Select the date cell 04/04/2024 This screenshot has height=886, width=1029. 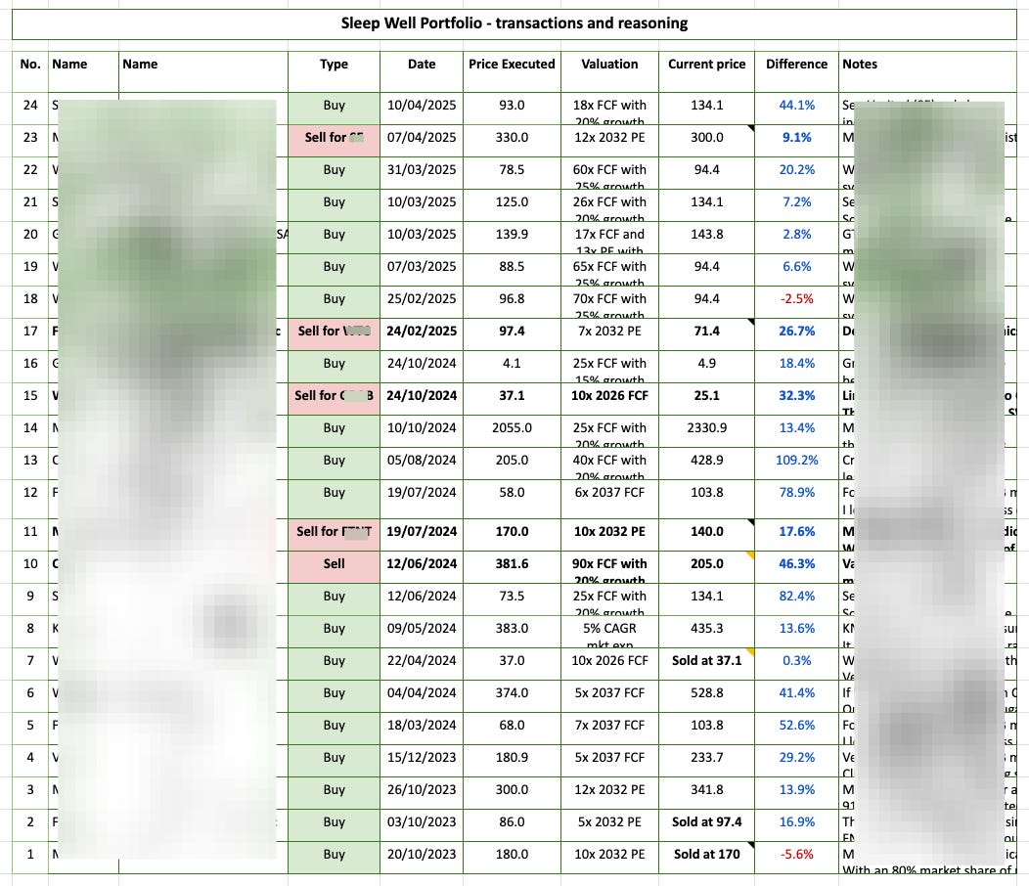(422, 695)
